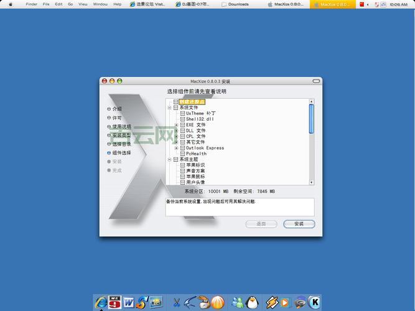The width and height of the screenshot is (415, 311).
Task: Open the Window menu in menu bar
Action: coord(100,4)
